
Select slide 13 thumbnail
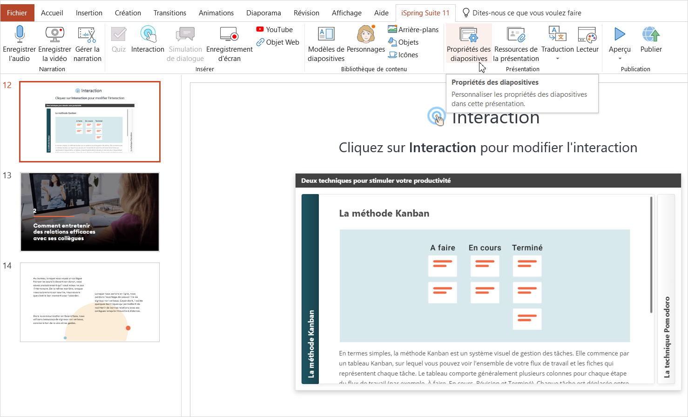pos(90,212)
